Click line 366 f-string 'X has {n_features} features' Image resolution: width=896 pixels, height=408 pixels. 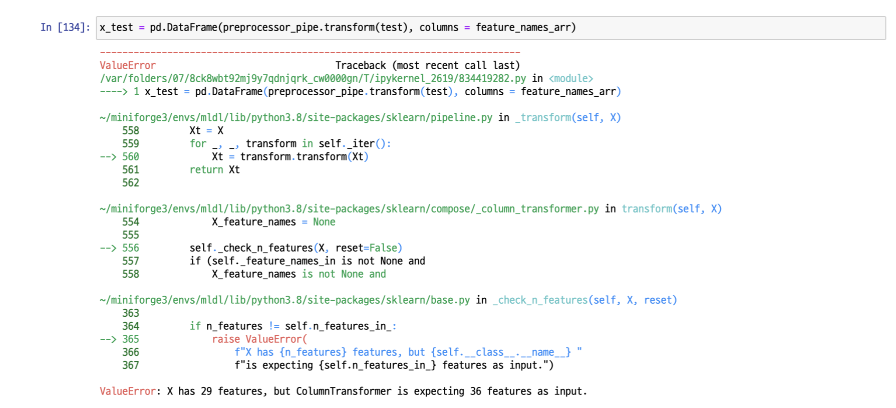408,352
